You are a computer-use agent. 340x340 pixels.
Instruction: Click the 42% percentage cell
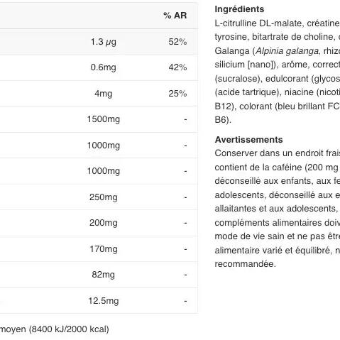pyautogui.click(x=177, y=67)
